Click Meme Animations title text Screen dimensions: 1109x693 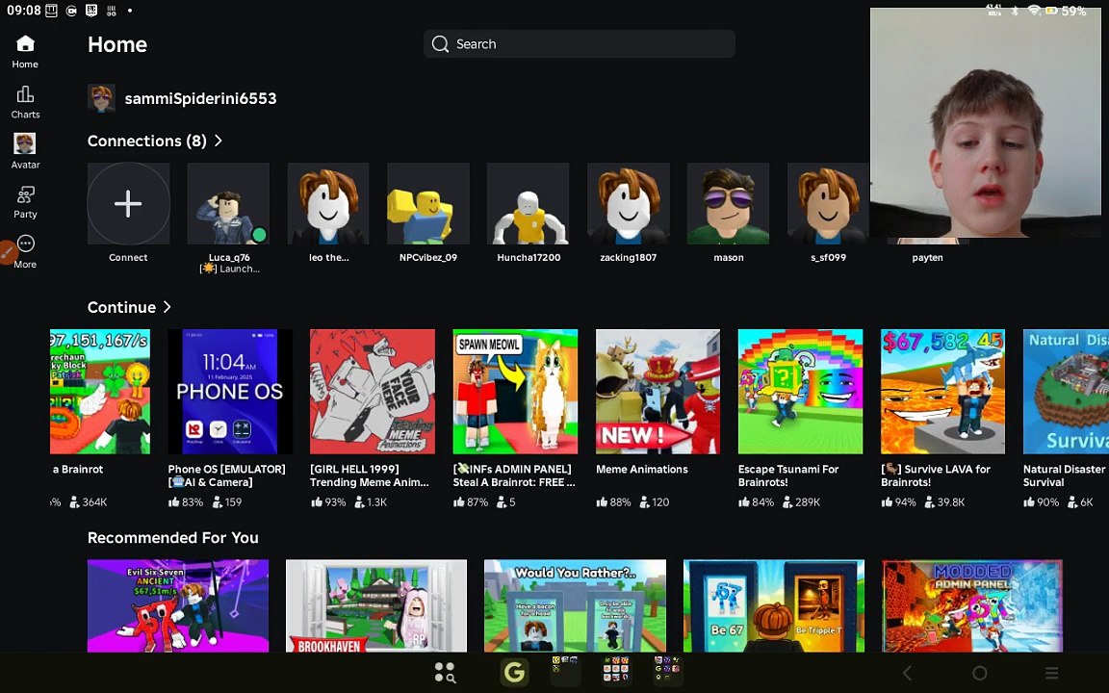pyautogui.click(x=641, y=469)
